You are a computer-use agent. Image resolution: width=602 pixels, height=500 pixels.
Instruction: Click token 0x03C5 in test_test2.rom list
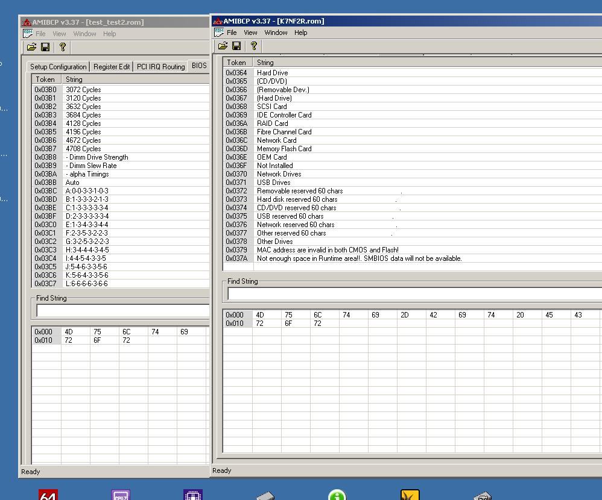click(46, 267)
